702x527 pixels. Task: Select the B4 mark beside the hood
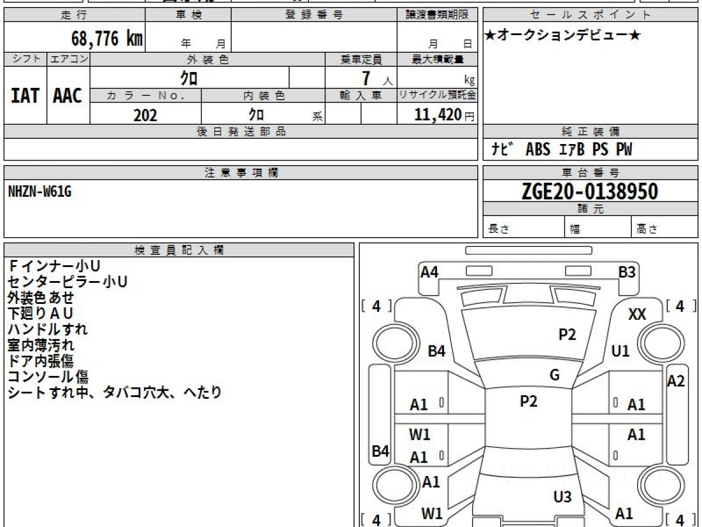coord(436,351)
